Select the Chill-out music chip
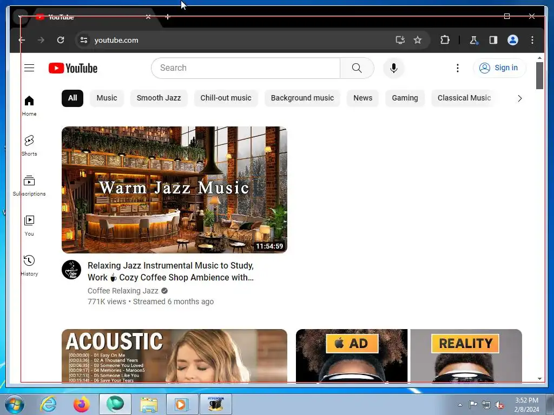The width and height of the screenshot is (554, 415). pyautogui.click(x=226, y=98)
